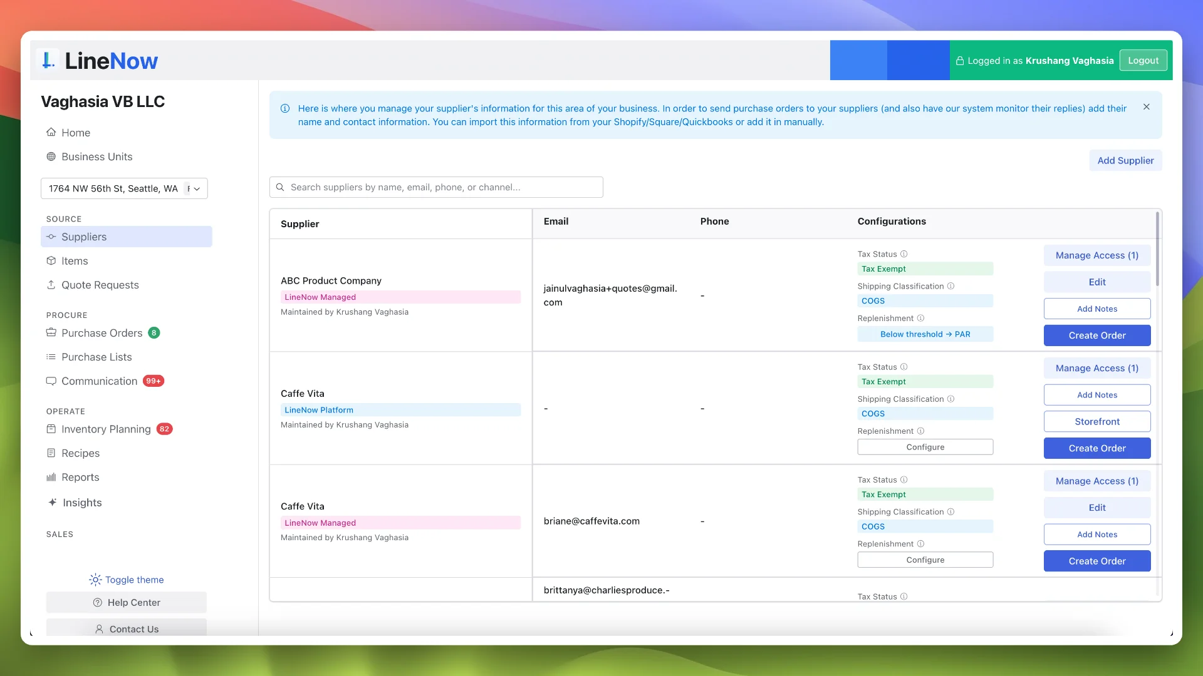
Task: Click Storefront button for Caffe Vita
Action: click(1096, 422)
